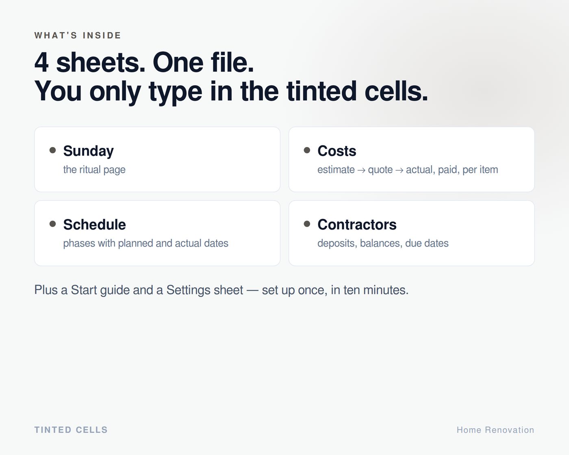Click 'deposits, balances, due dates' text
The width and height of the screenshot is (569, 455).
point(383,243)
